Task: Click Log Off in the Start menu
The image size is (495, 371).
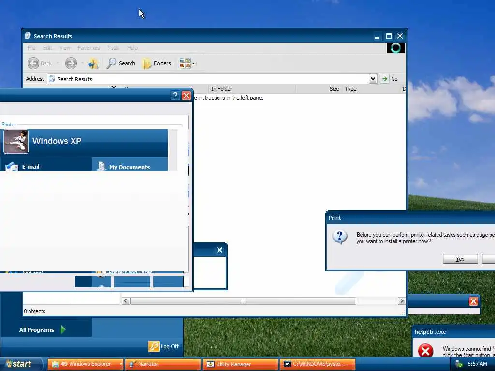Action: click(163, 346)
